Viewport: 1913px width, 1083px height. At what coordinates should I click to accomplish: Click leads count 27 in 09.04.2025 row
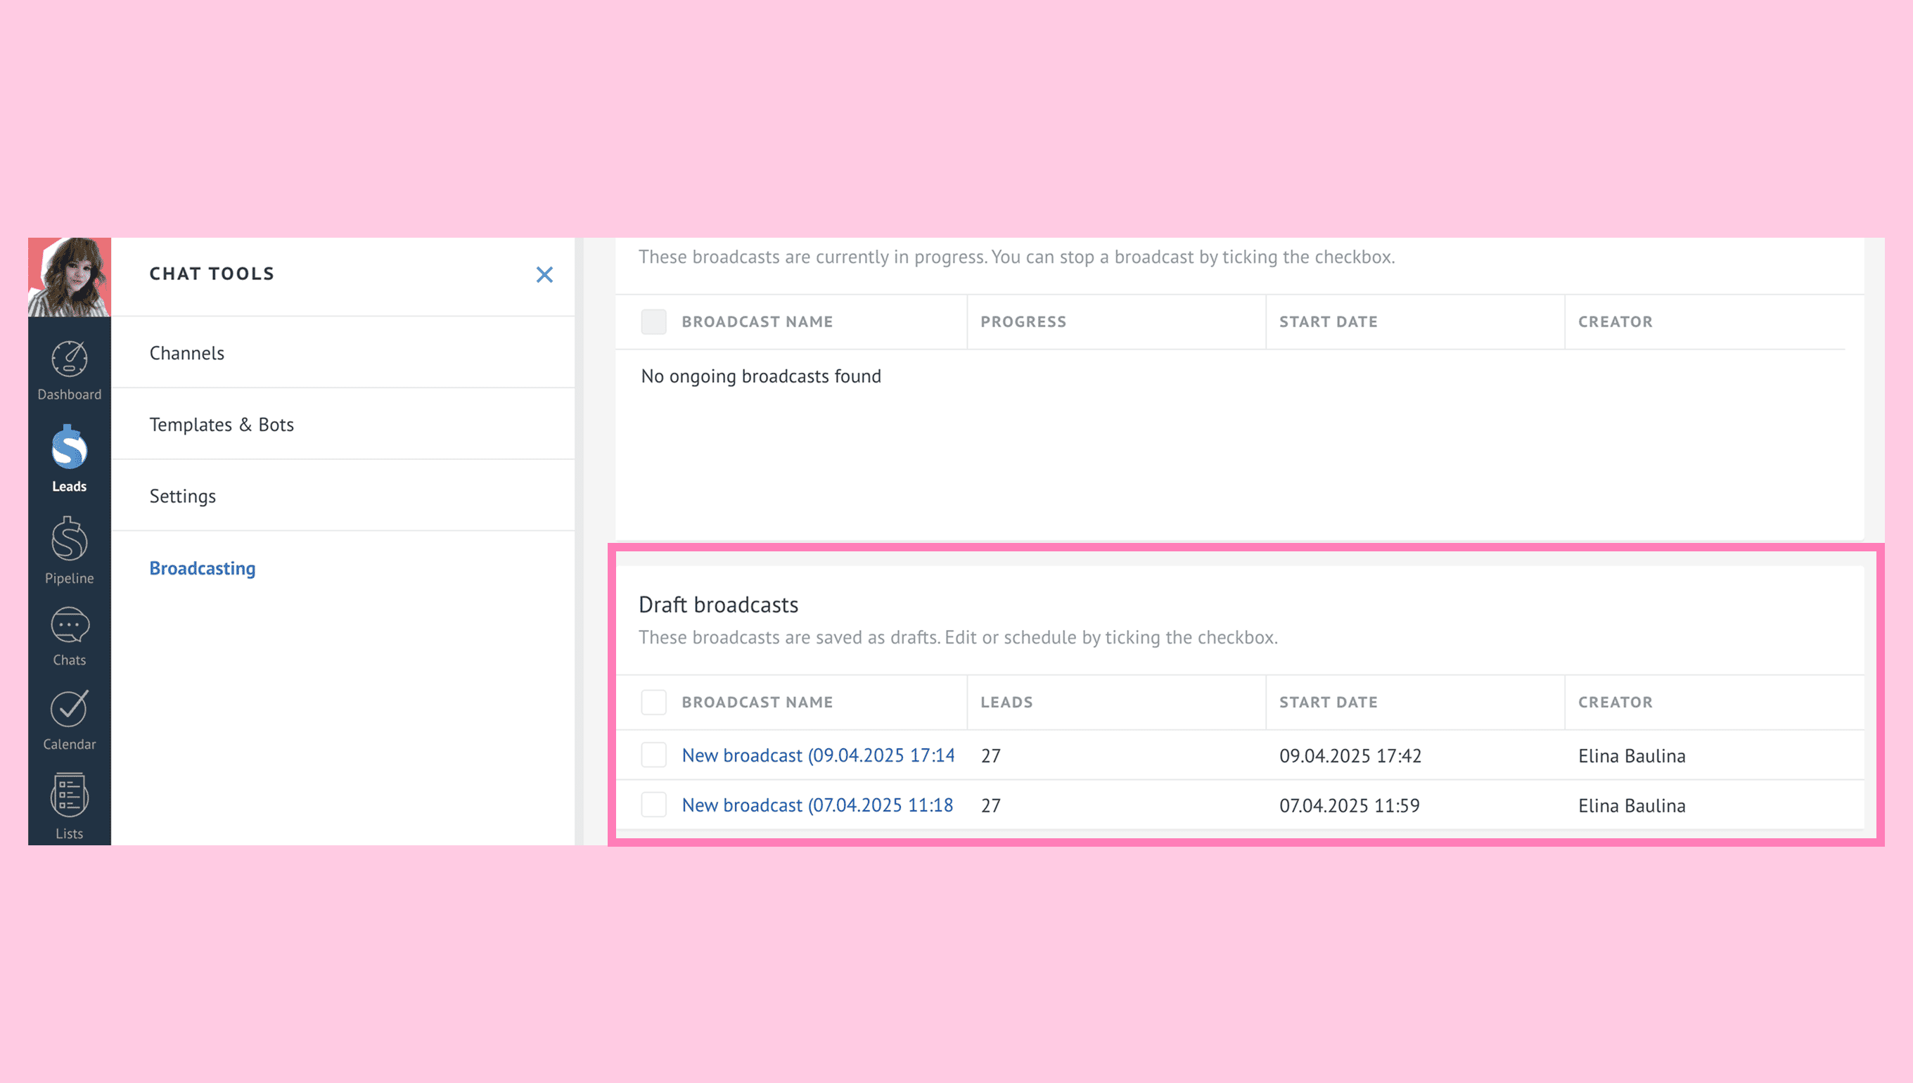[x=991, y=756]
